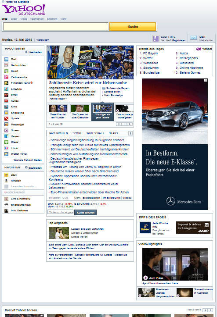Click the Tchibo logo in Tipps des Tages

tap(145, 228)
